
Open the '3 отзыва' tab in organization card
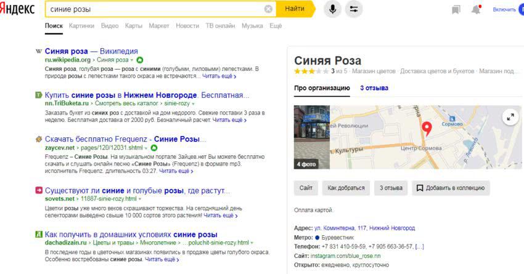coord(374,88)
